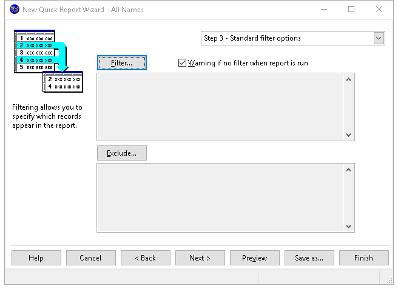Click the app icon in title bar
The image size is (398, 289).
(15, 10)
